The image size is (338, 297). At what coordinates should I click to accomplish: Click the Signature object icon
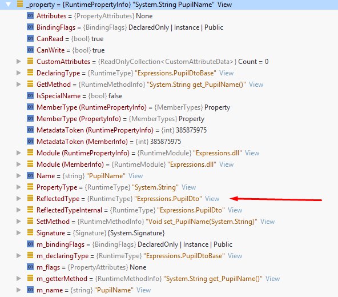point(30,232)
